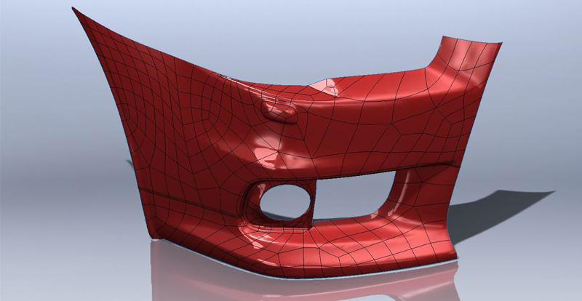Select the glossy raised peak at top center
Viewport: 582px width, 301px height.
pyautogui.click(x=332, y=85)
